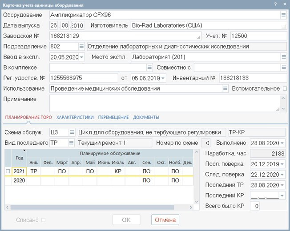This screenshot has height=231, width=290.
Task: Click the Схема обслуж. code field ЦЗ
Action: 59,132
